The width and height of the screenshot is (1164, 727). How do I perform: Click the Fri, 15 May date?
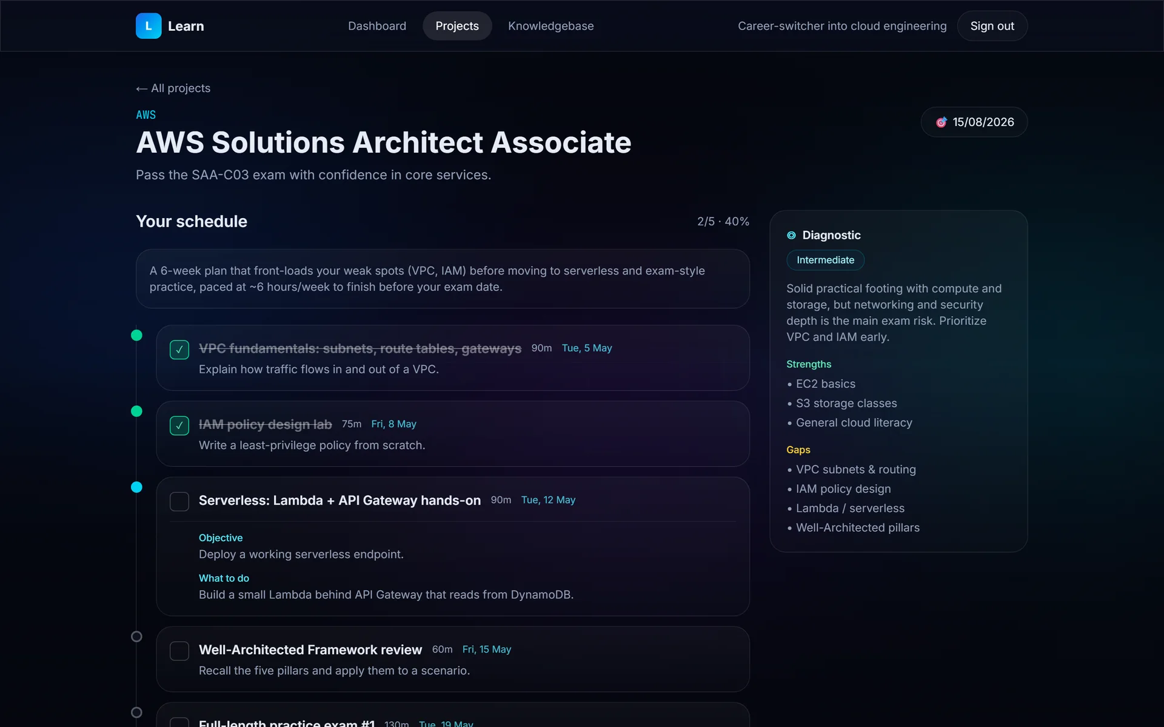click(487, 649)
